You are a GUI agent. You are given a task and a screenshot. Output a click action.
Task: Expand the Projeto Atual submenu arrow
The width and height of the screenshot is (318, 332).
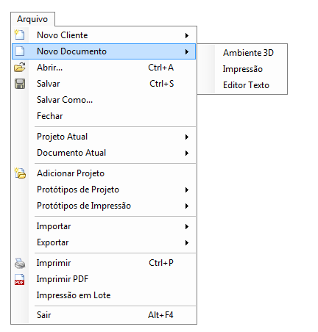[187, 137]
